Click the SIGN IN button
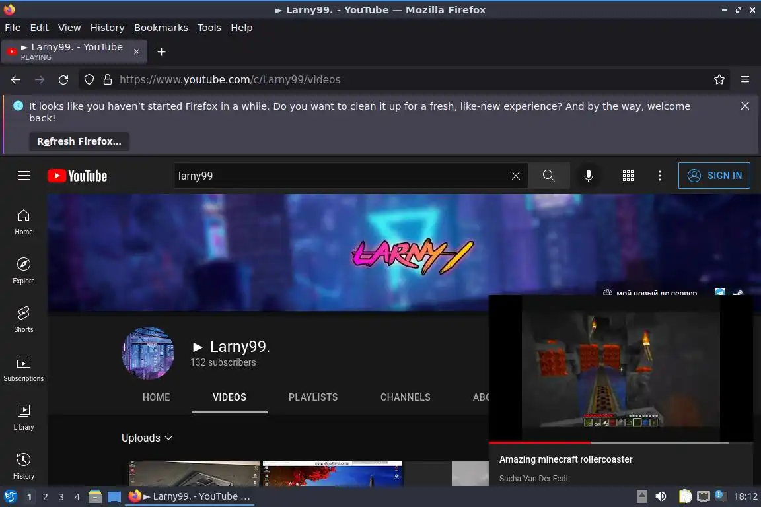 (x=714, y=176)
